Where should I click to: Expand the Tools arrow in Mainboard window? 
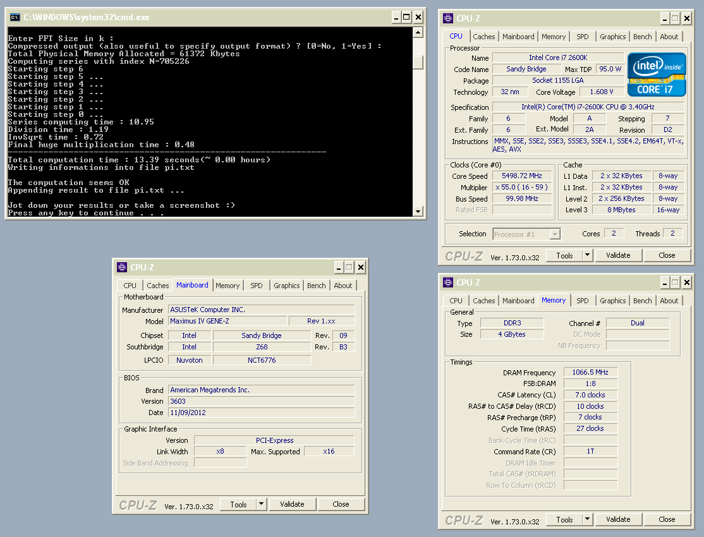pos(261,504)
